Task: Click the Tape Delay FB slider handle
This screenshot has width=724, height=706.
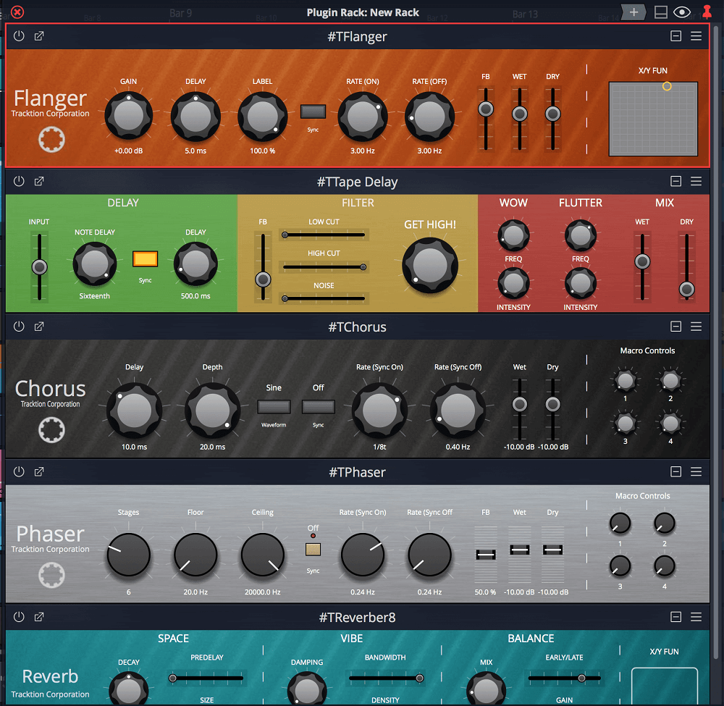Action: tap(263, 279)
